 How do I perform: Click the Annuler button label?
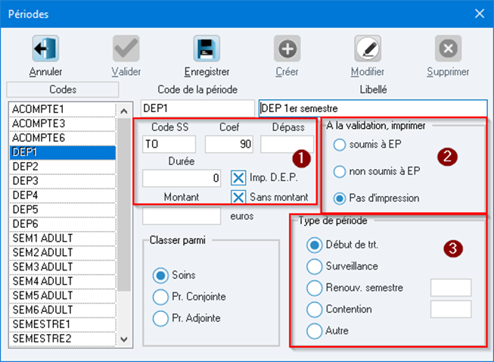click(x=45, y=72)
